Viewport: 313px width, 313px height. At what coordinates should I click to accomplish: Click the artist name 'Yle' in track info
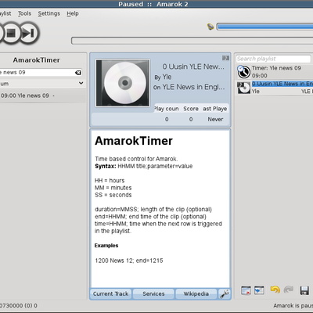point(167,77)
